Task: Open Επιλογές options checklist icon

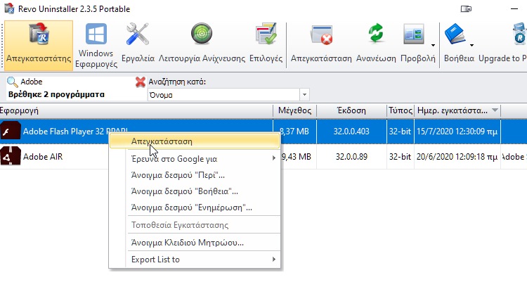Action: click(266, 46)
